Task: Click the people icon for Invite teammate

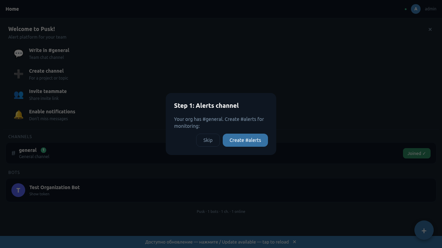Action: pos(19,94)
